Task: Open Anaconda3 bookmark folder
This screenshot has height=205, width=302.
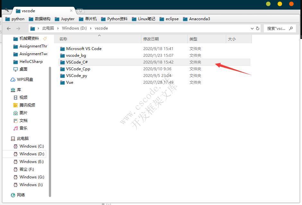Action: (x=197, y=19)
